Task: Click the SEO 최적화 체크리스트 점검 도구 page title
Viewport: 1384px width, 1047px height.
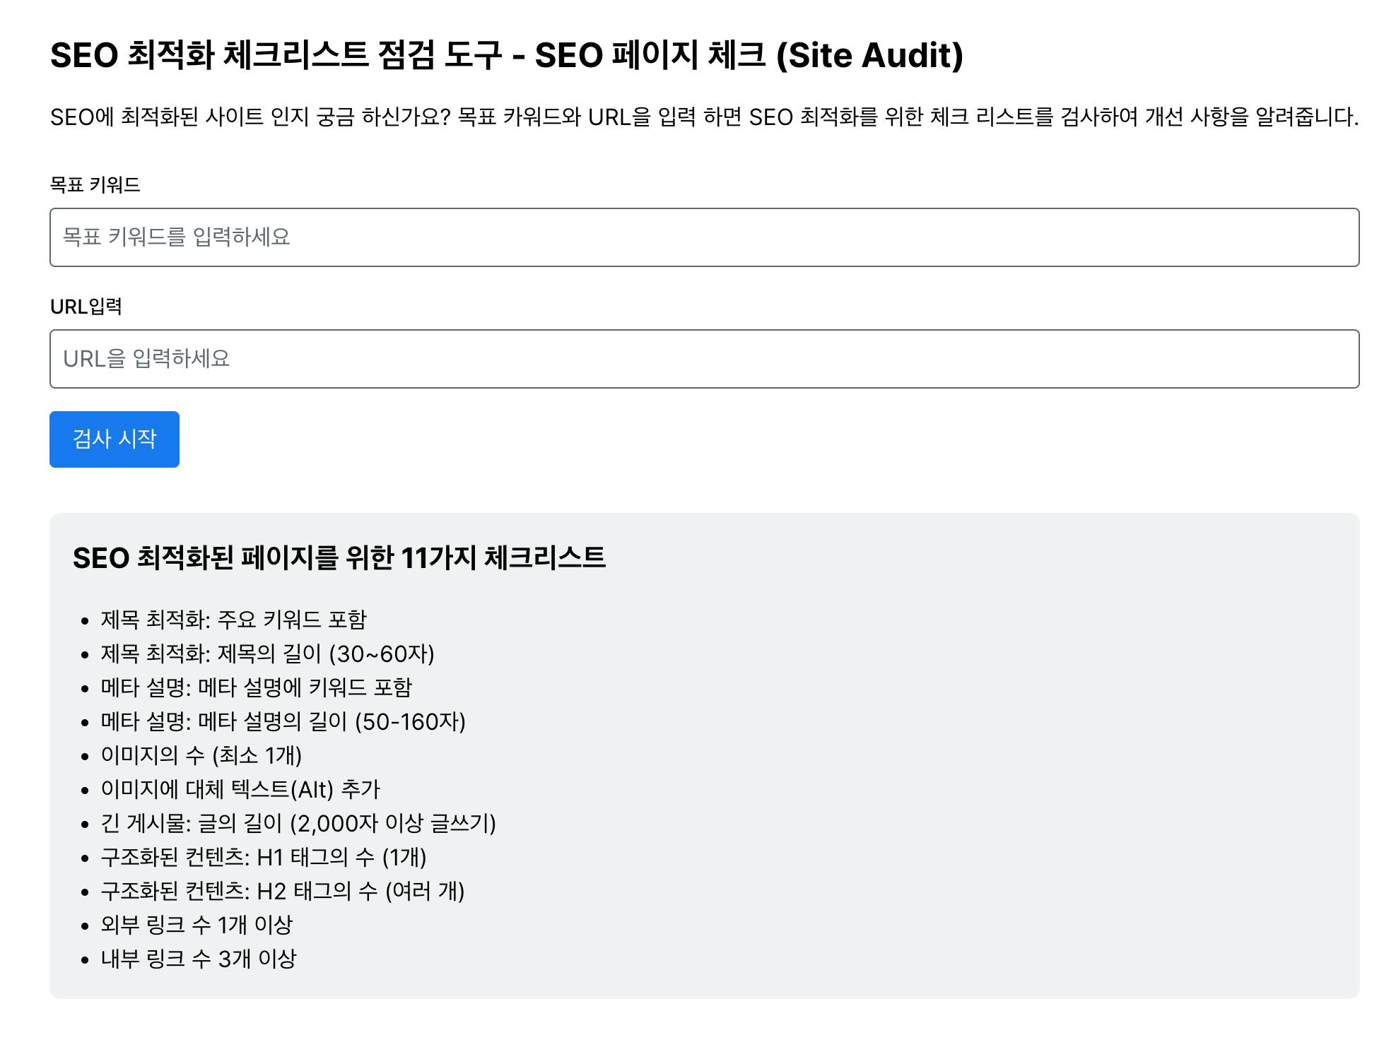Action: [x=506, y=55]
